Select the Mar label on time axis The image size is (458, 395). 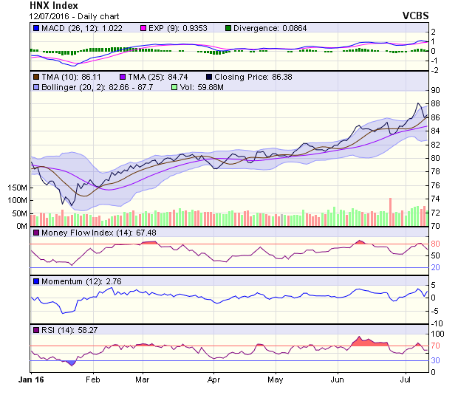[x=143, y=379]
